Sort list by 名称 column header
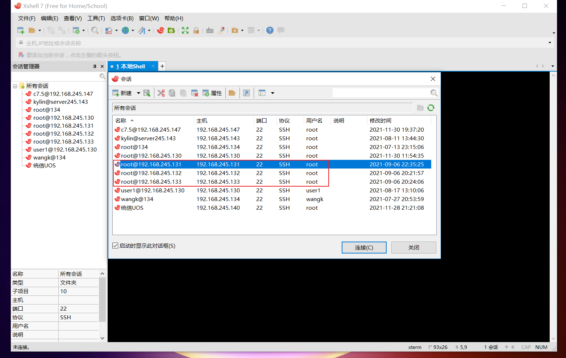 pos(153,120)
